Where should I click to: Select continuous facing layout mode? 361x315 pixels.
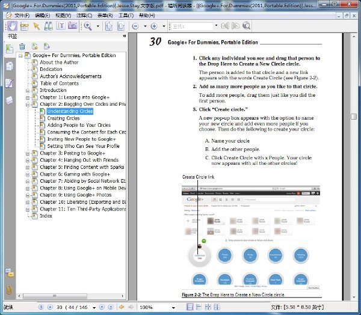(x=217, y=307)
